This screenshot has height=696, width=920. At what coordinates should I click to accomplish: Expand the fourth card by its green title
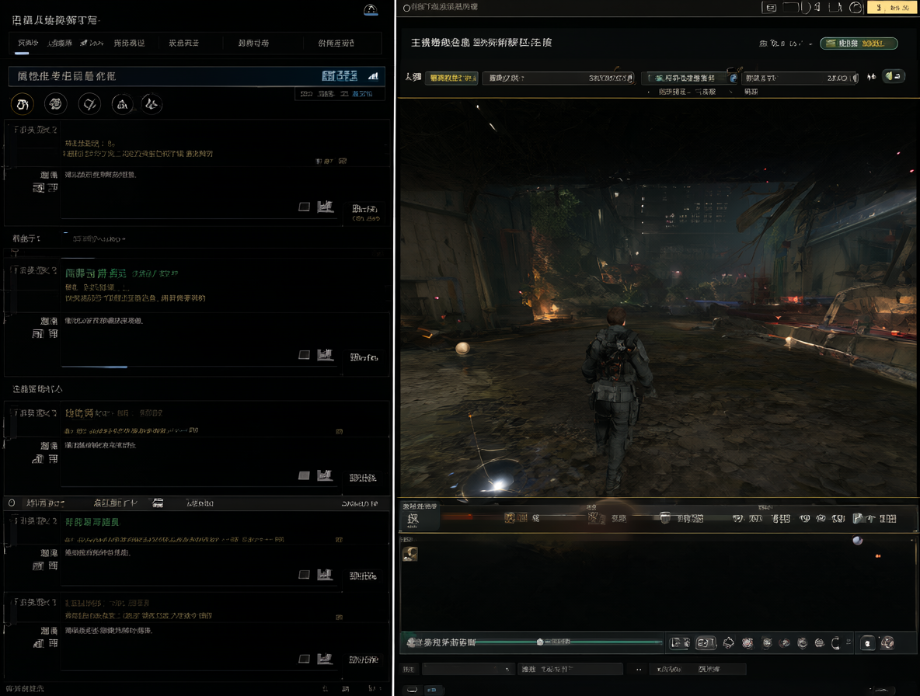[92, 522]
